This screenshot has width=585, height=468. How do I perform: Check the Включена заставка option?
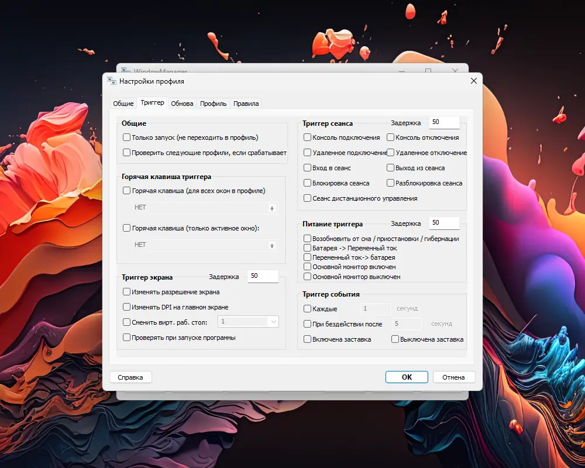(307, 339)
